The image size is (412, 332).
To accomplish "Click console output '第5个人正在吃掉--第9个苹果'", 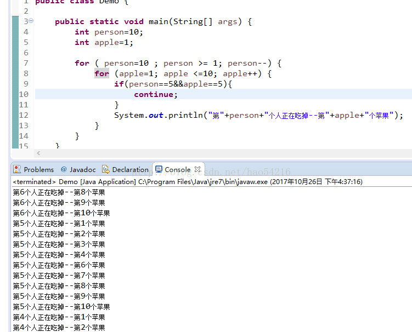I will coord(59,296).
